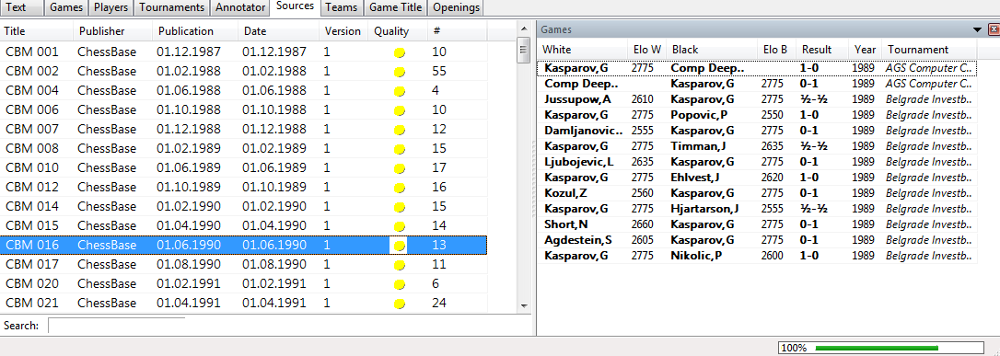This screenshot has width=1000, height=356.
Task: Click the sources list scroll down arrow
Action: tap(524, 306)
